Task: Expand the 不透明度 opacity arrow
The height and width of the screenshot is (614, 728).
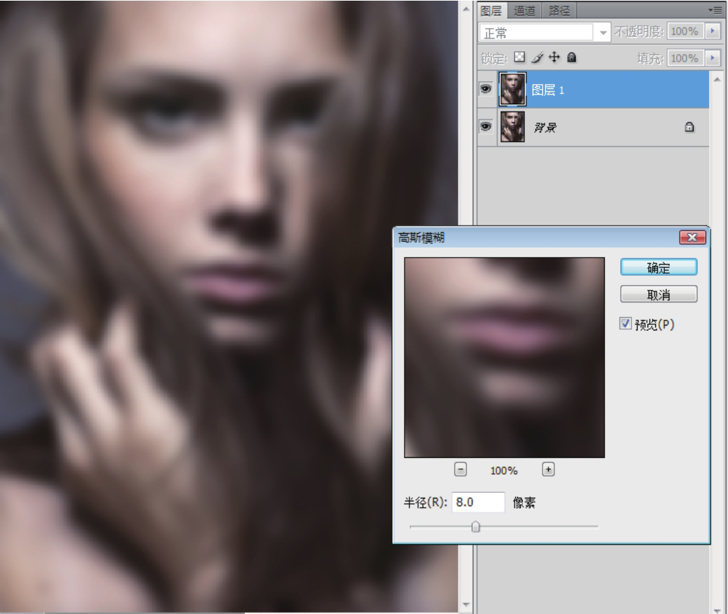Action: point(713,32)
